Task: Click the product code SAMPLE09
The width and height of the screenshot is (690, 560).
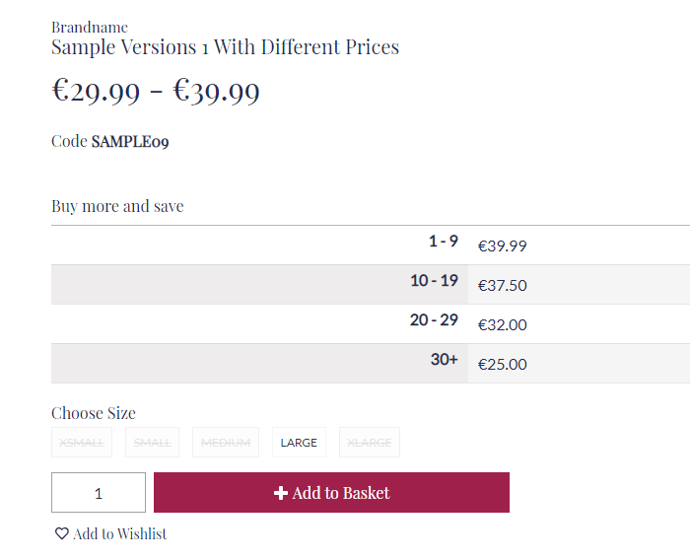Action: coord(130,141)
